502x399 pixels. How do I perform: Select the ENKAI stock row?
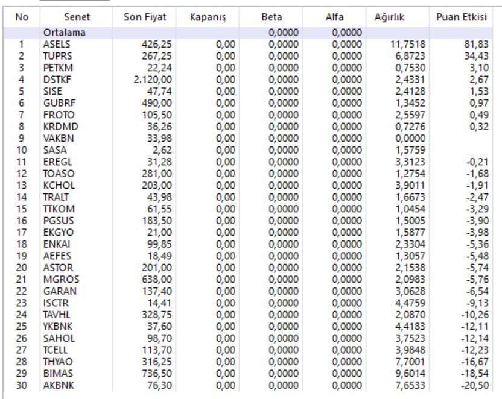coord(248,244)
